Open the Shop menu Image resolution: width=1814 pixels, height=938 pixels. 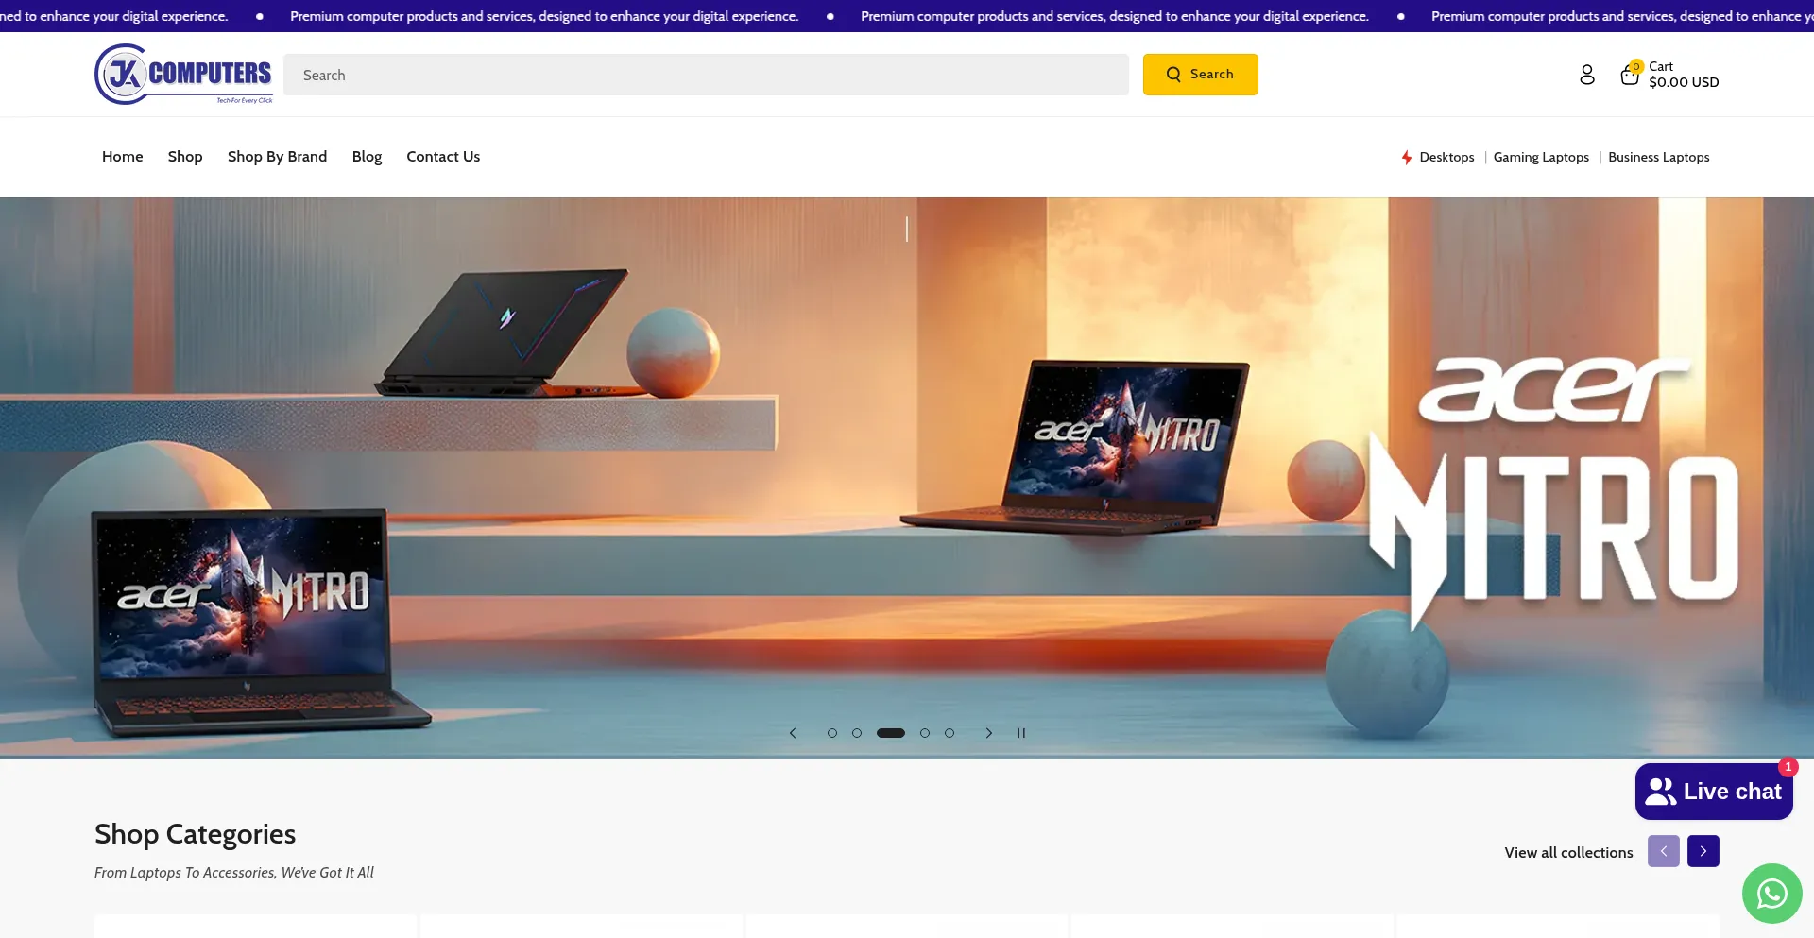point(185,157)
